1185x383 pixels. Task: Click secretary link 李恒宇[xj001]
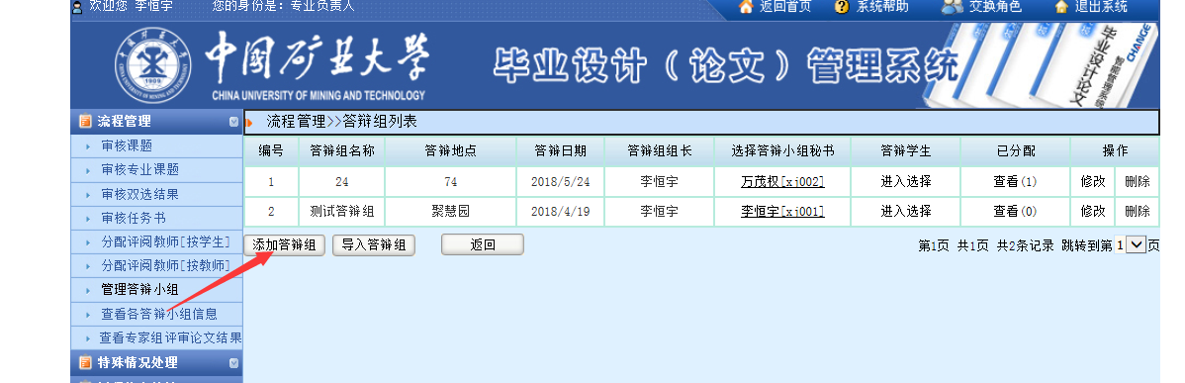pyautogui.click(x=782, y=212)
